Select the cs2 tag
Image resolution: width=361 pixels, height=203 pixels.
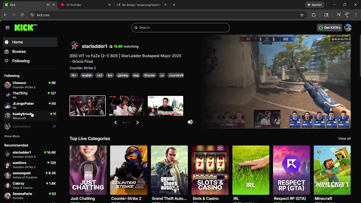(x=100, y=75)
